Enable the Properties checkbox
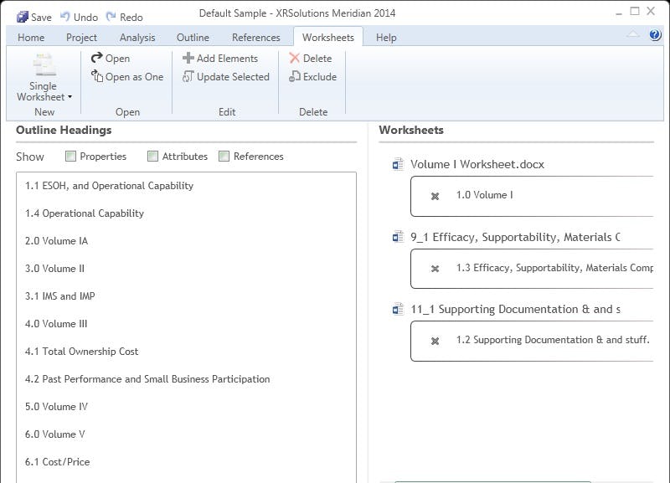 coord(71,156)
